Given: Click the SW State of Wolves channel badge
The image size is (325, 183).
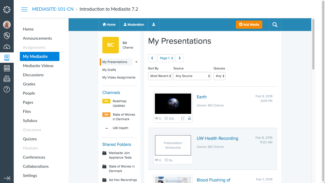Looking at the screenshot, I should [x=106, y=115].
